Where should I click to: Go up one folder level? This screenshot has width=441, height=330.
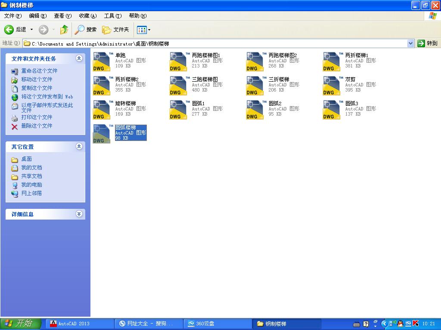tap(64, 30)
